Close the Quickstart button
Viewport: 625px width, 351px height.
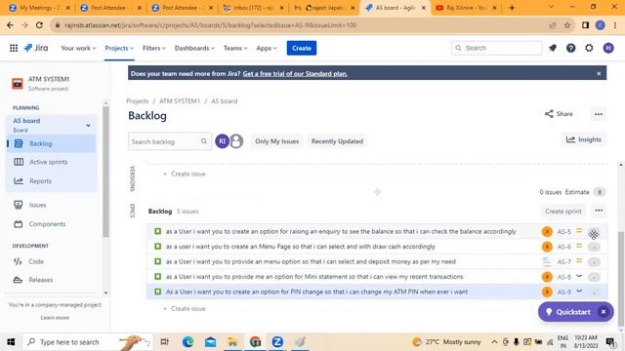click(604, 312)
